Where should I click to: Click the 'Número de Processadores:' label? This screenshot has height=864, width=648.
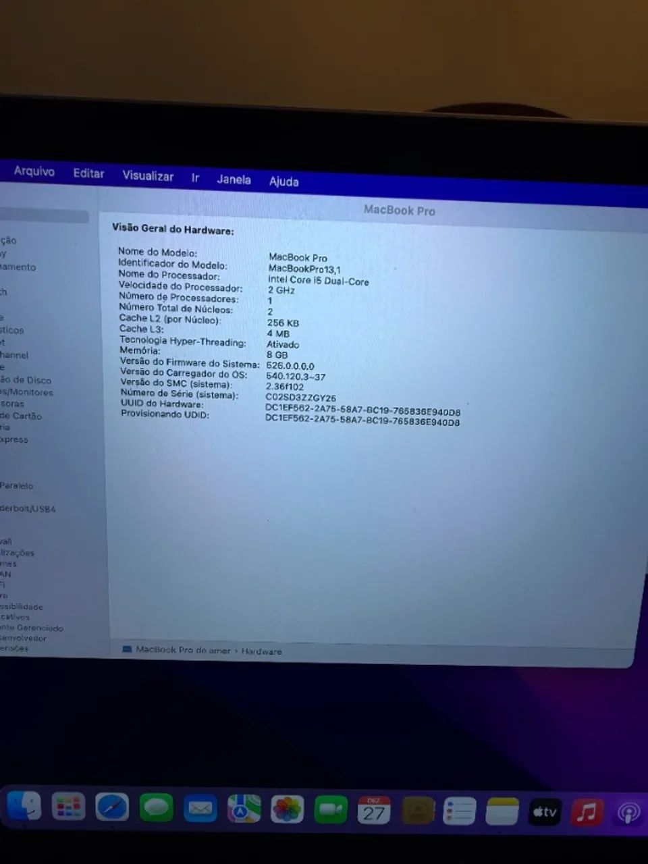pos(179,298)
